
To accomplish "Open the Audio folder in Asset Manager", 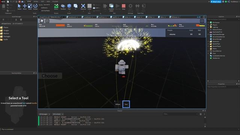I will 4,39.
